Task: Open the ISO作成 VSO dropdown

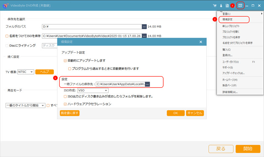Action: pos(93,90)
